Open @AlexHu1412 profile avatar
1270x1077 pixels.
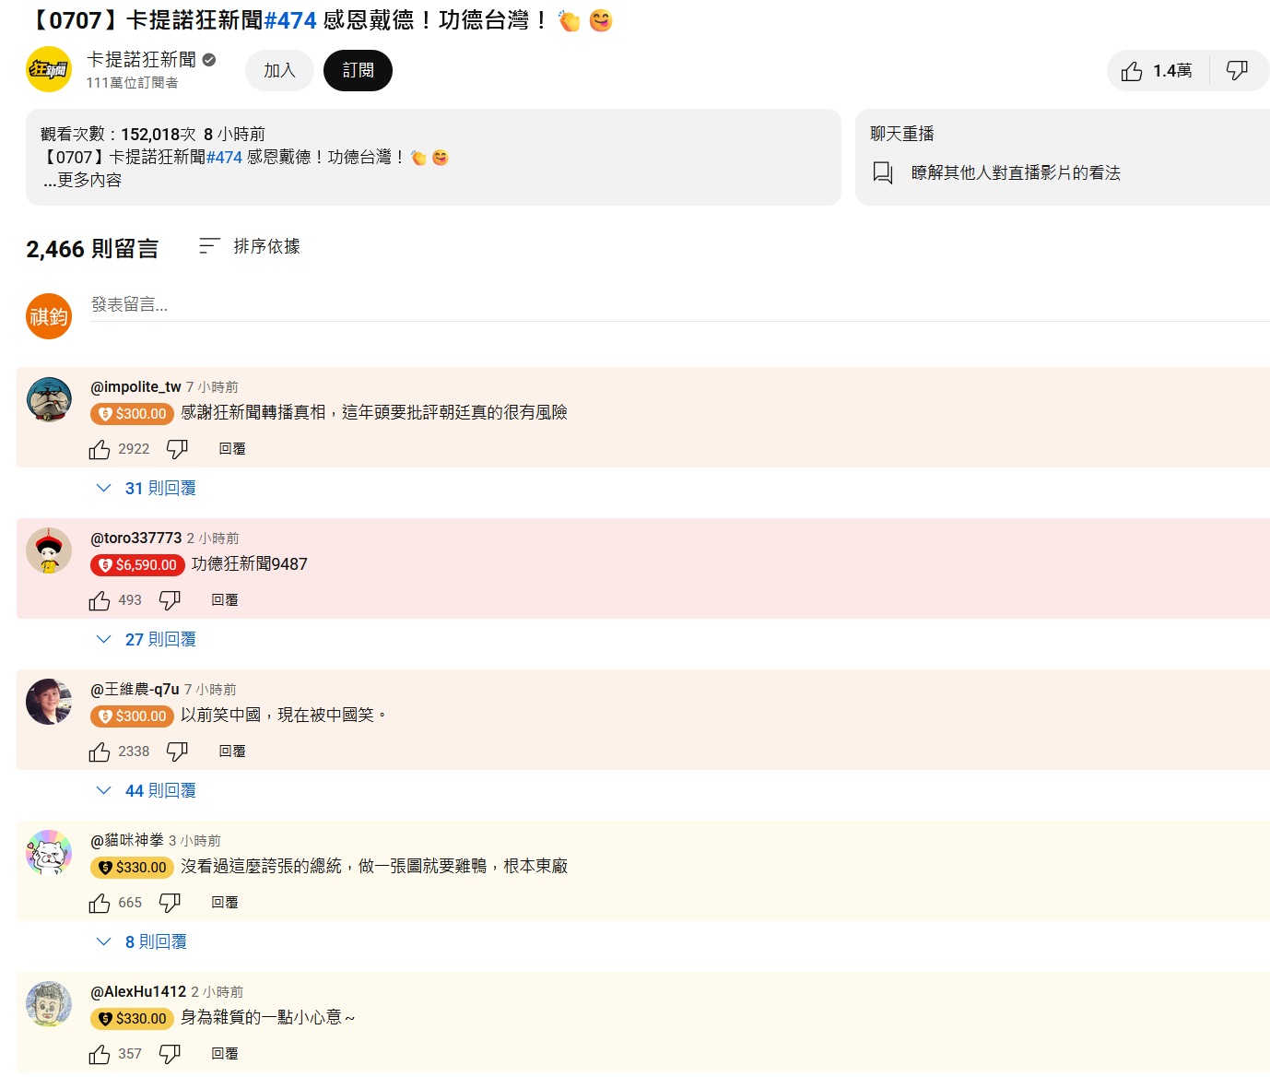pos(49,1004)
